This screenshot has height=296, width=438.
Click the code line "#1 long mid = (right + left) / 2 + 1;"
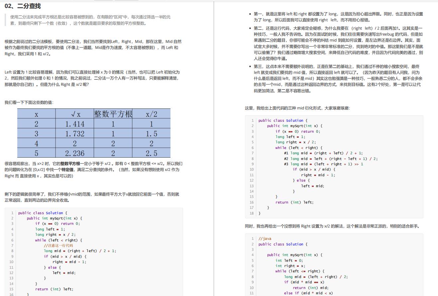323,153
